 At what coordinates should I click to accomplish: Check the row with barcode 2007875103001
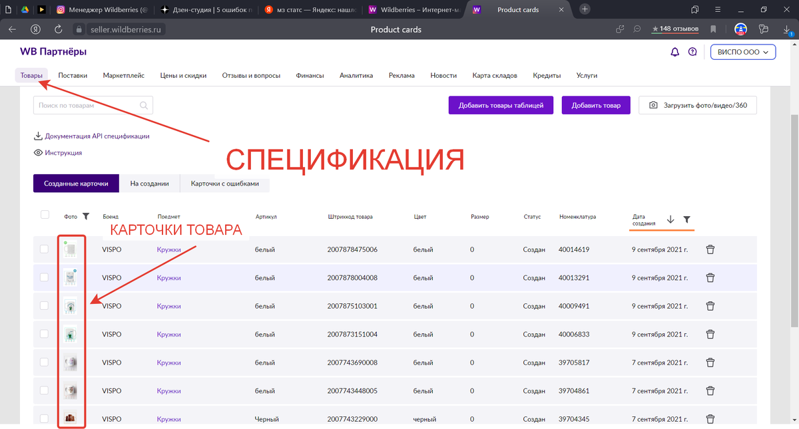pos(45,305)
